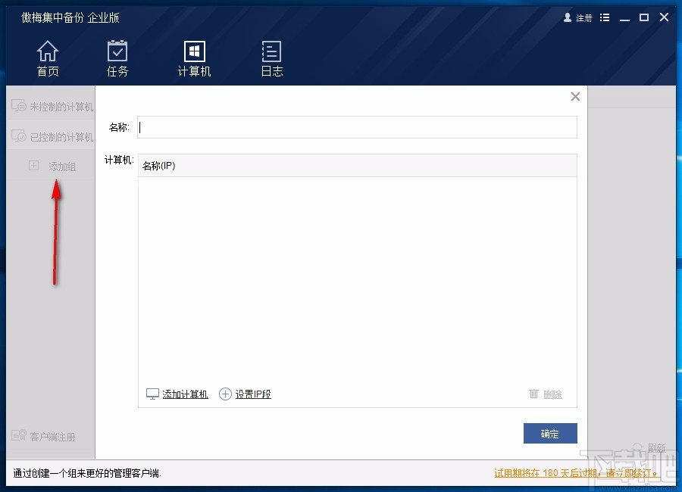682x492 pixels.
Task: Close the add group dialog
Action: (x=574, y=96)
